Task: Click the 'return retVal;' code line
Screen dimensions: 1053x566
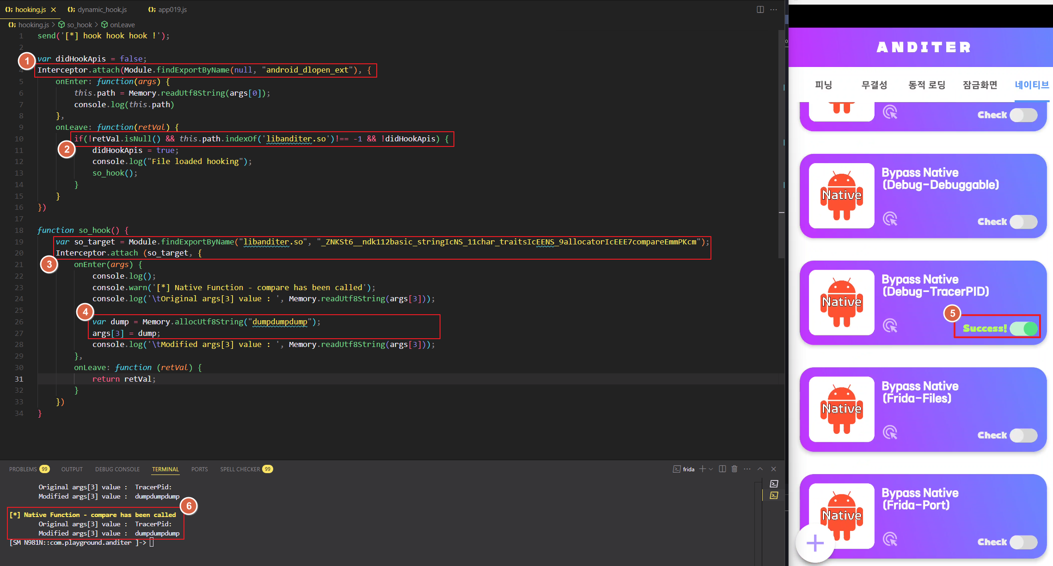Action: pos(124,379)
